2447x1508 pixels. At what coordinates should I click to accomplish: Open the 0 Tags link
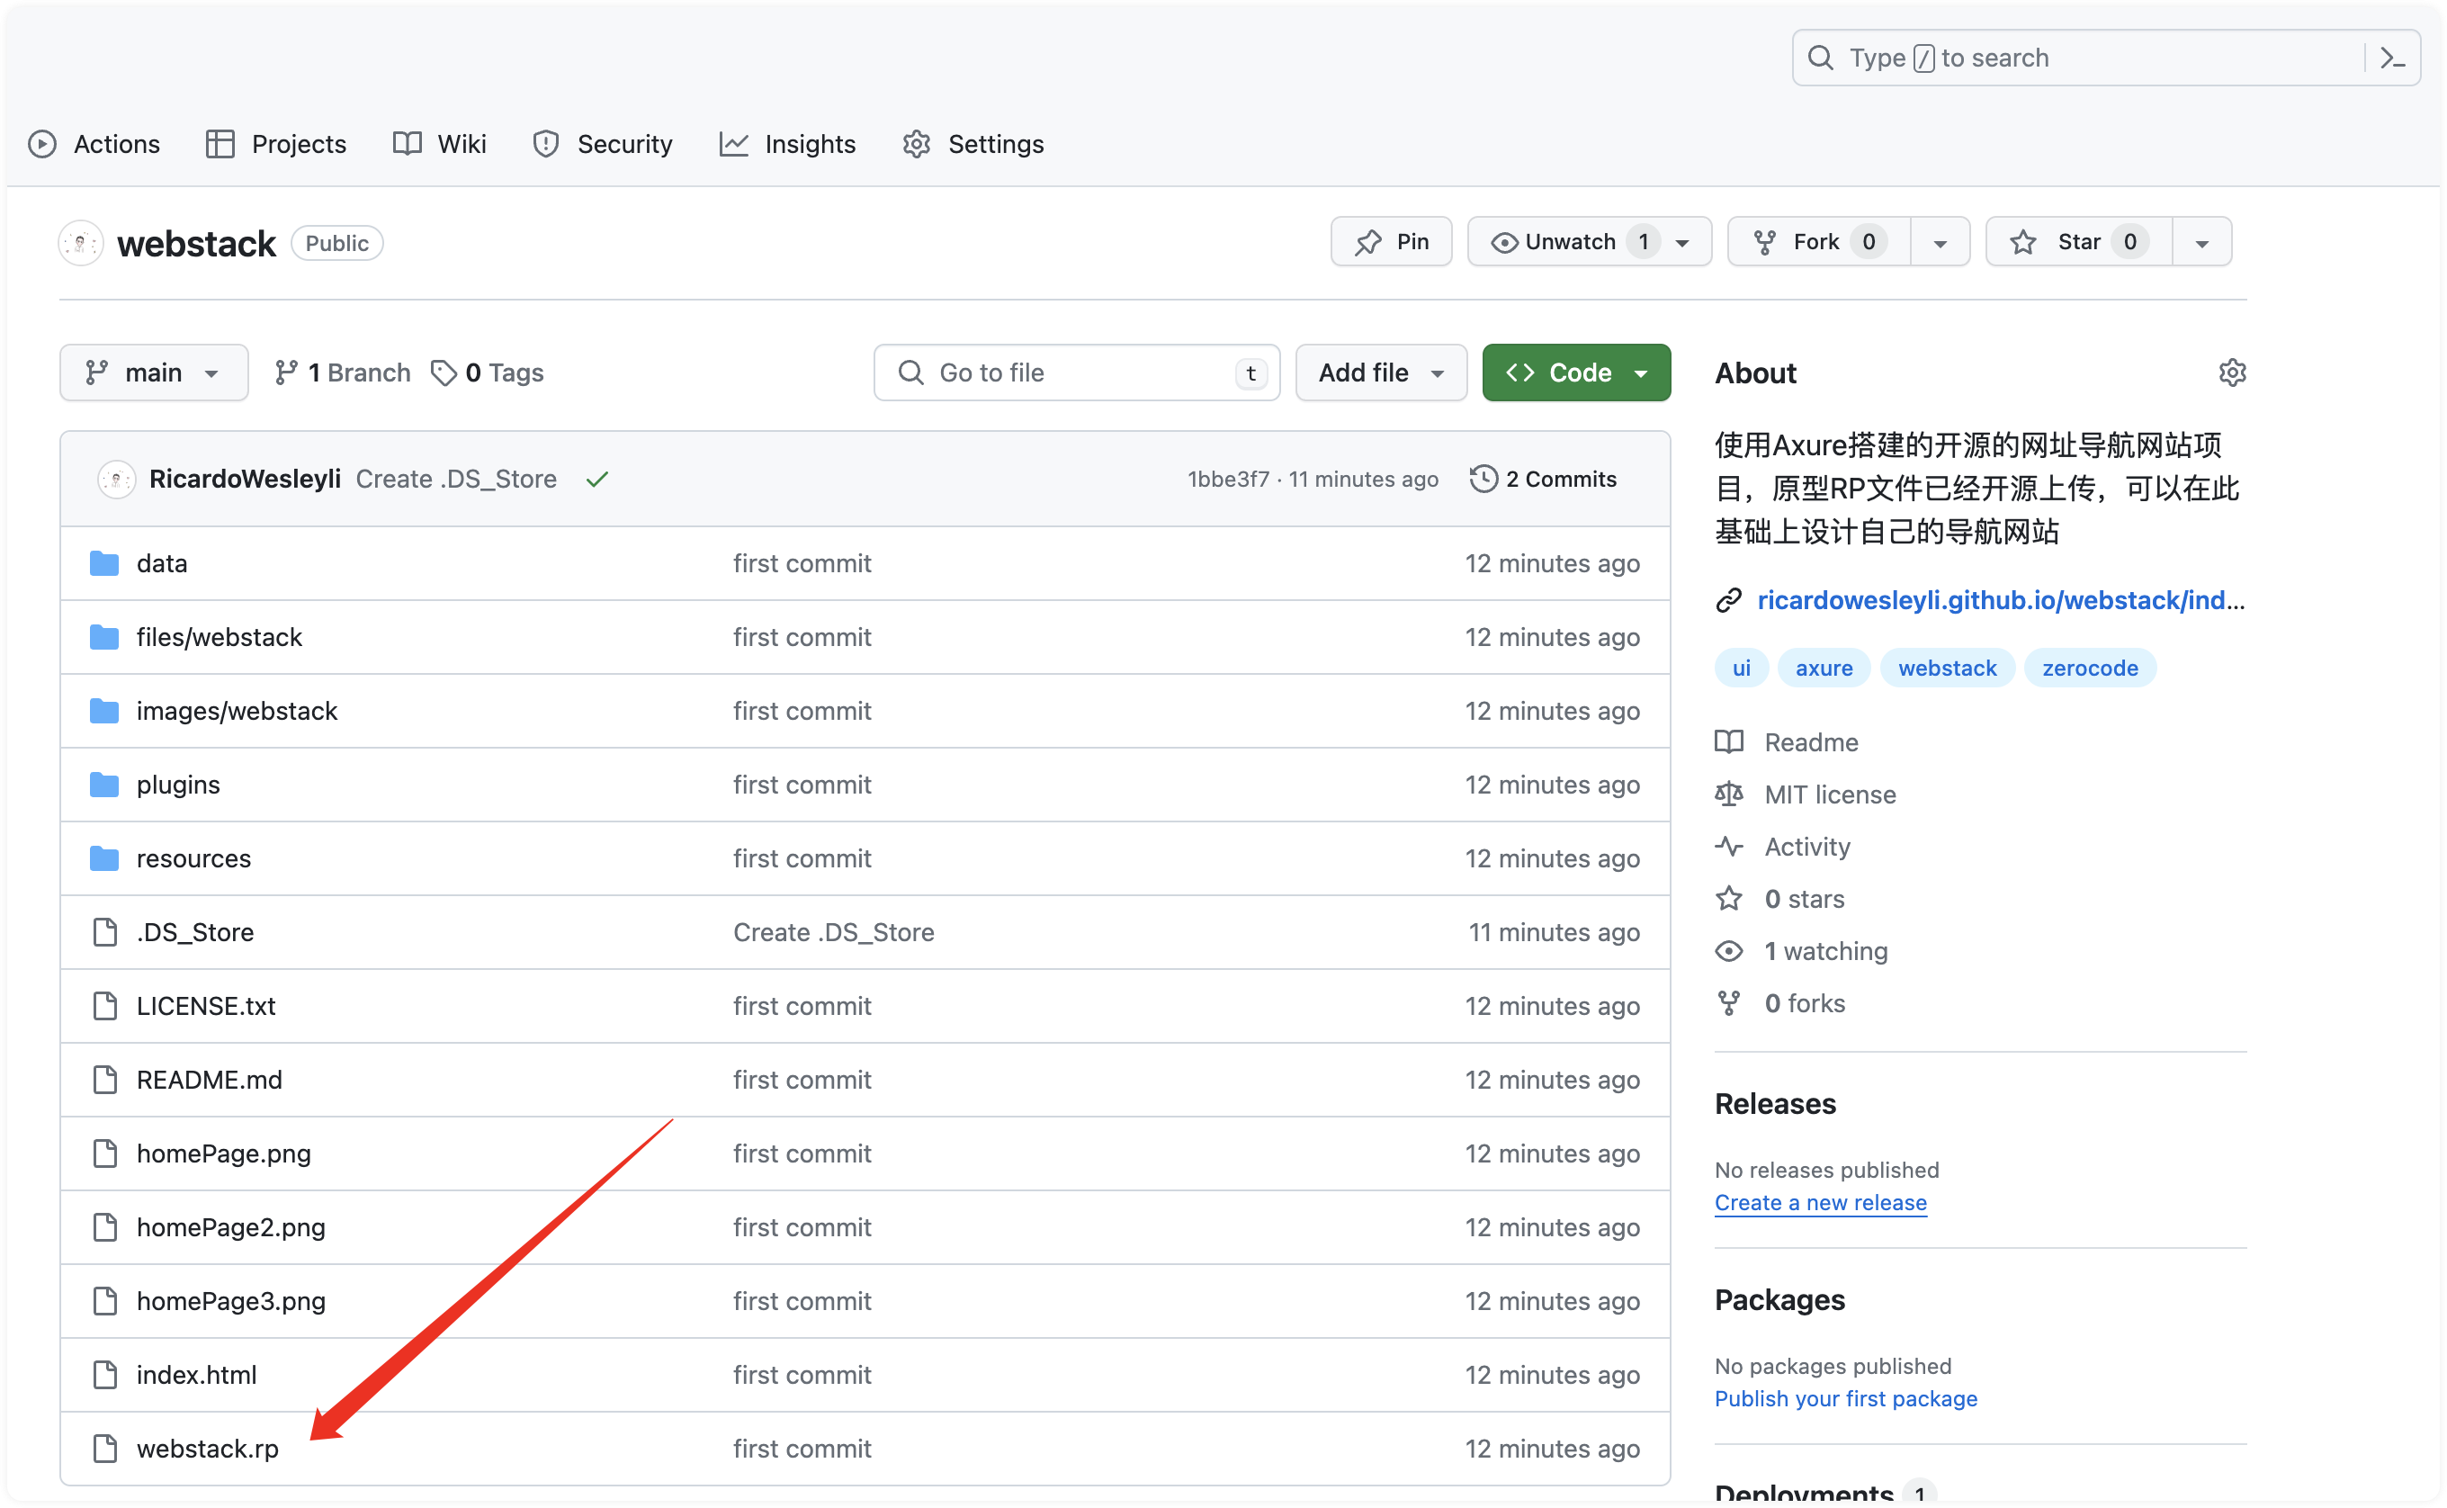[x=488, y=373]
